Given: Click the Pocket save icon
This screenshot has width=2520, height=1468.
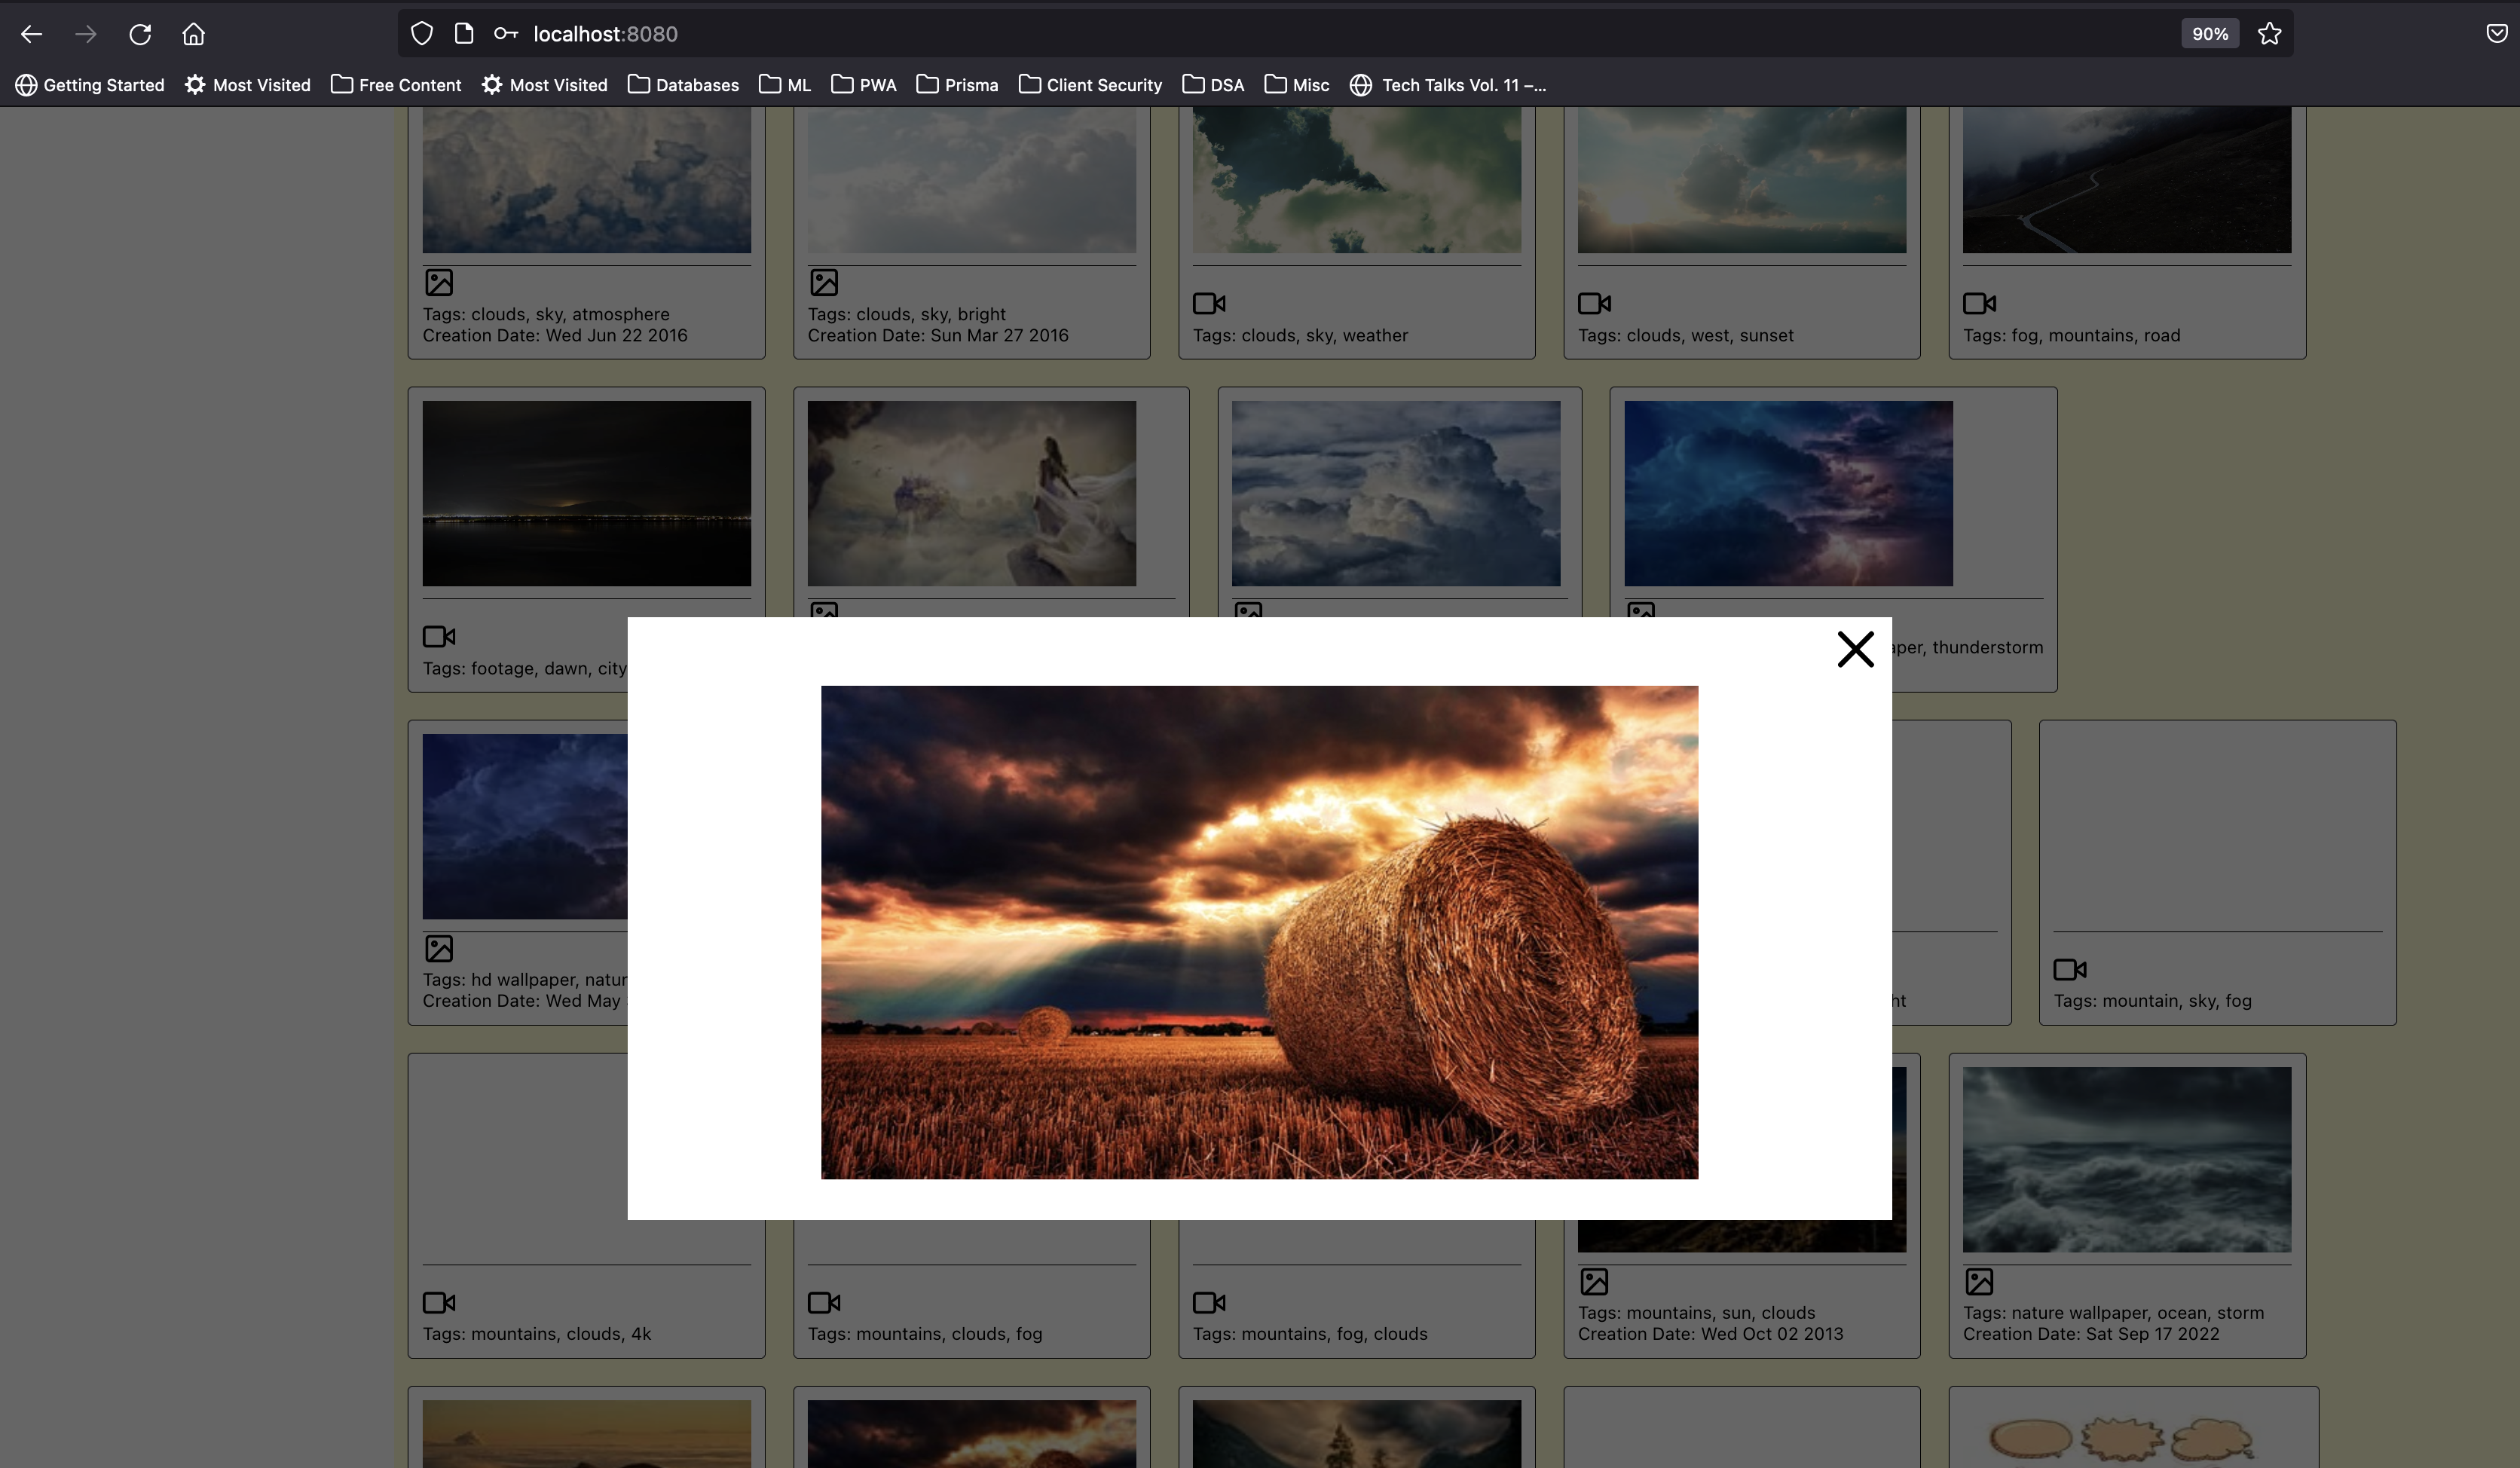Looking at the screenshot, I should click(x=2496, y=34).
